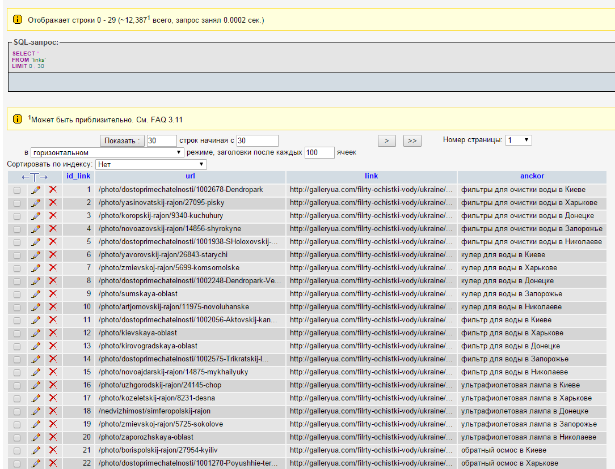This screenshot has height=469, width=615.
Task: Check the box next to row 16
Action: (17, 386)
